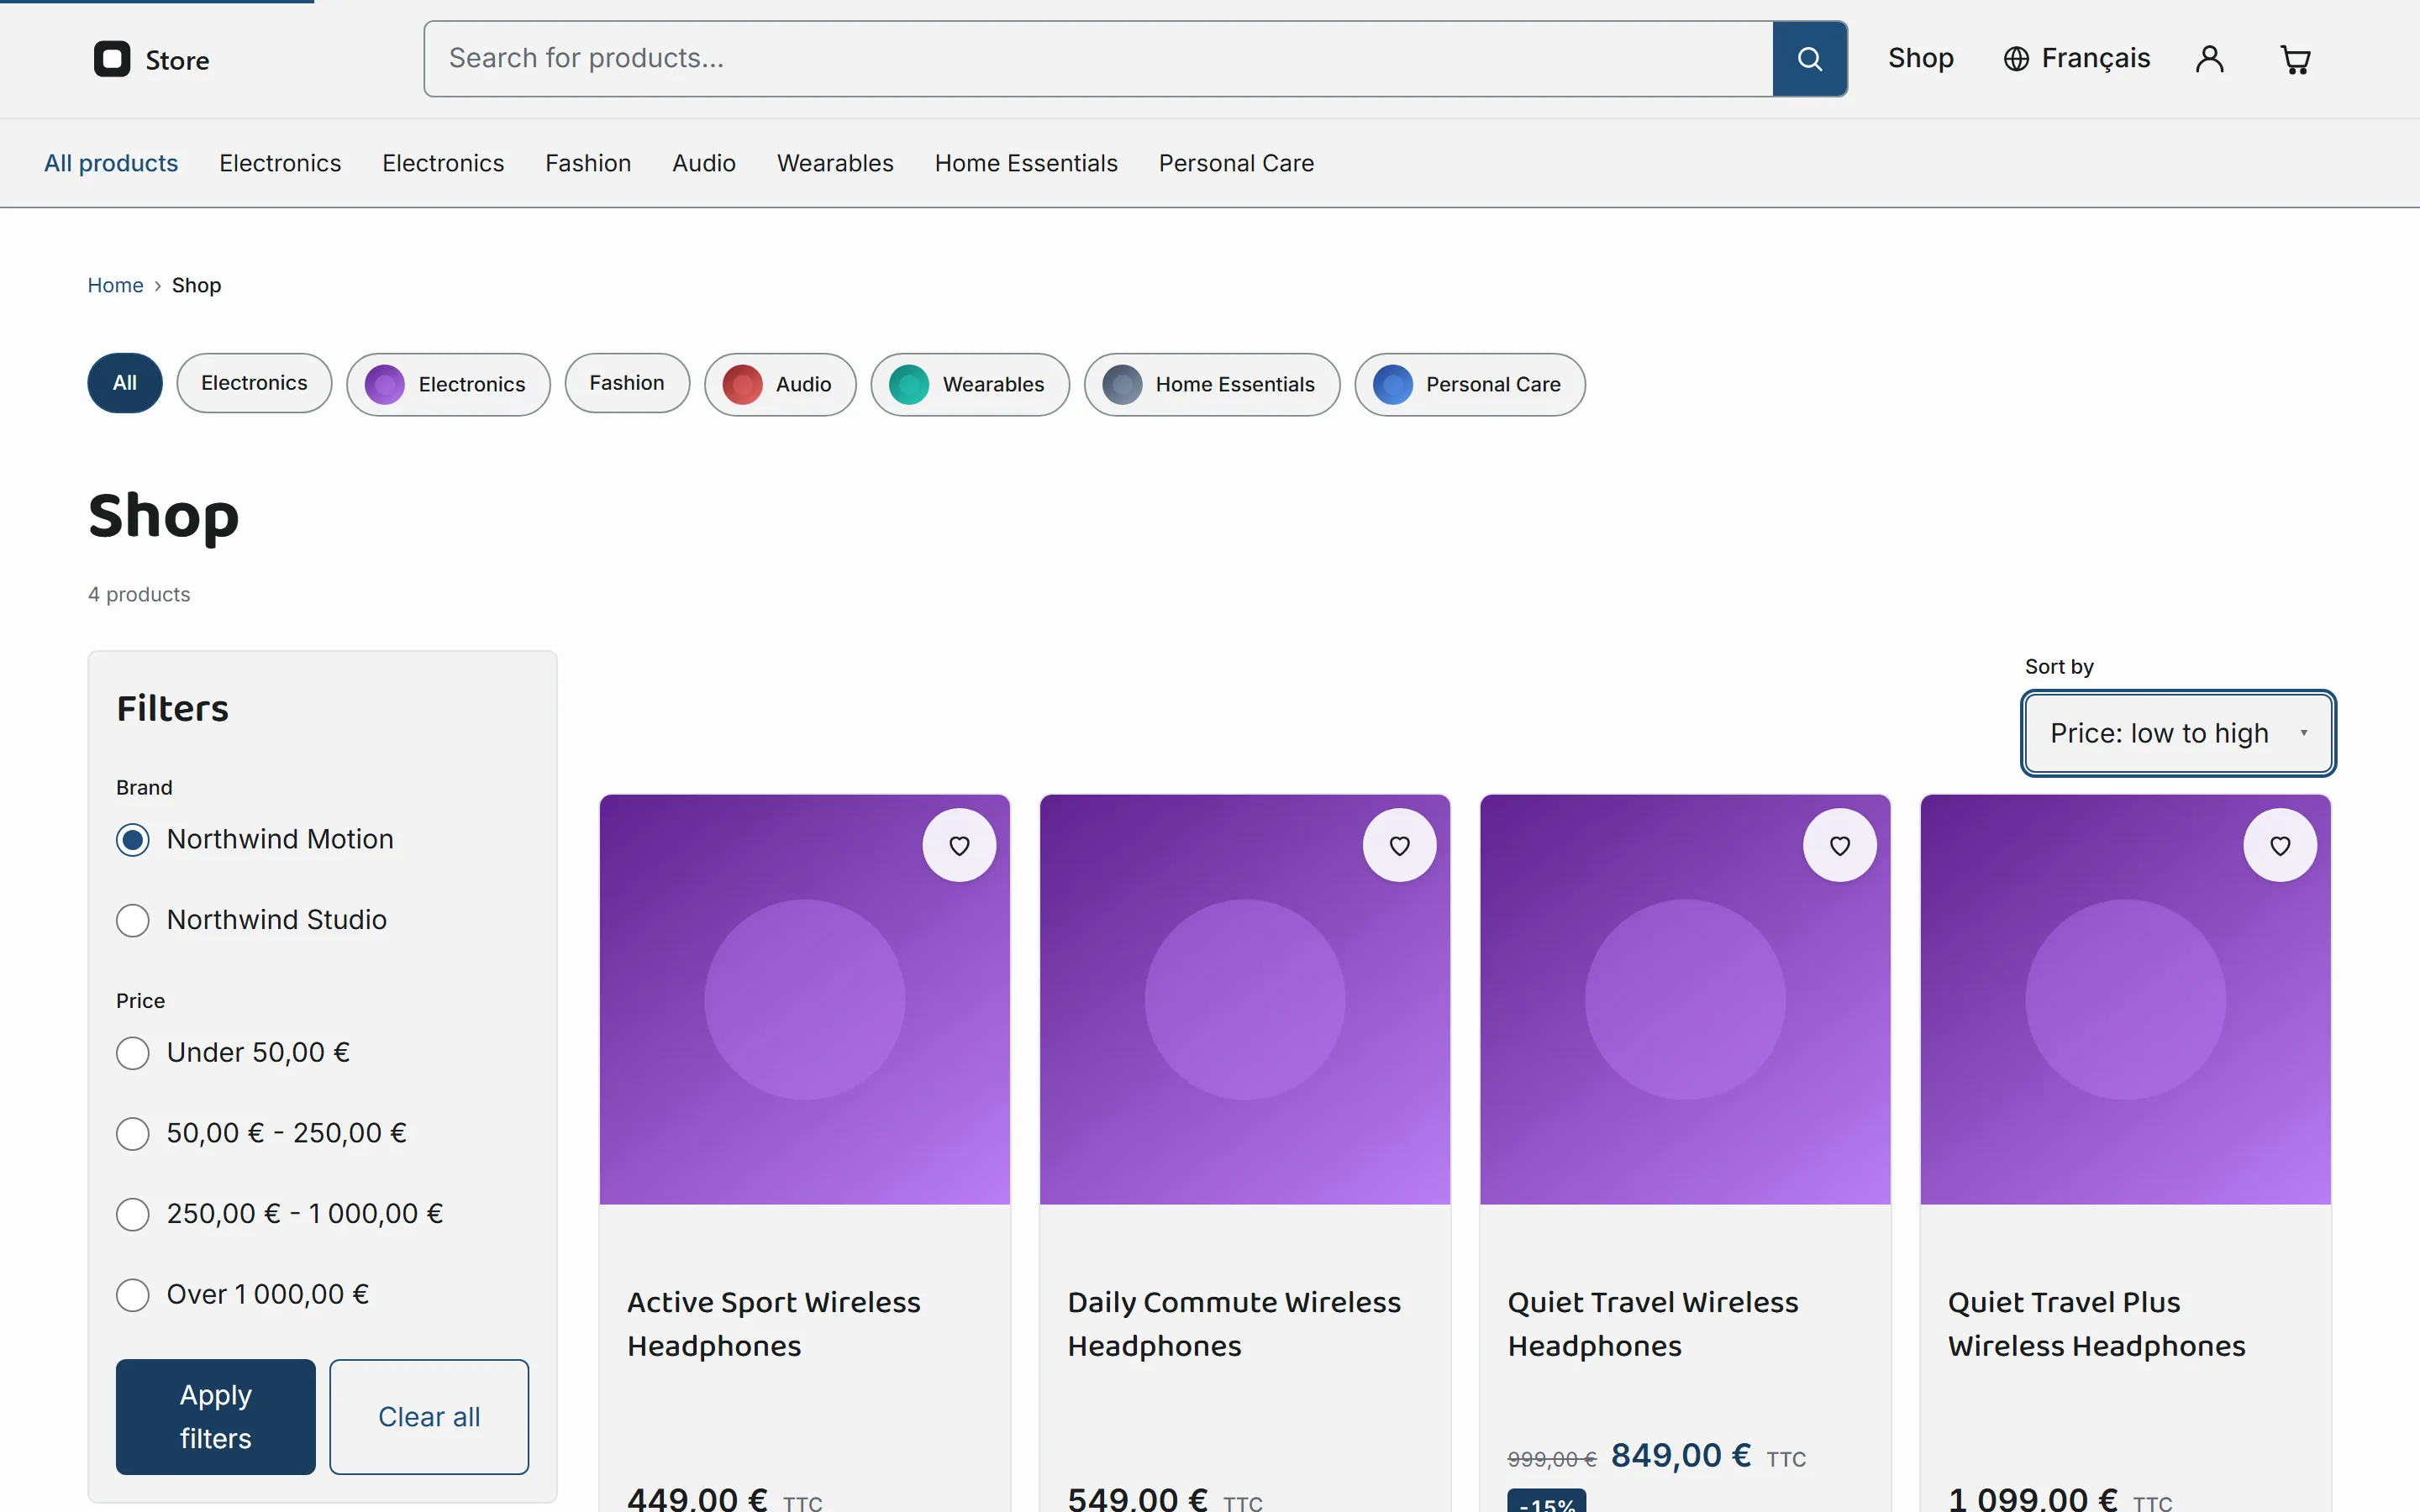Open the user account icon
Image resolution: width=2420 pixels, height=1512 pixels.
(x=2209, y=59)
